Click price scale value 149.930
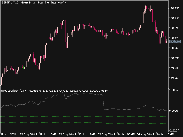This screenshot has width=183, height=137. point(174,68)
